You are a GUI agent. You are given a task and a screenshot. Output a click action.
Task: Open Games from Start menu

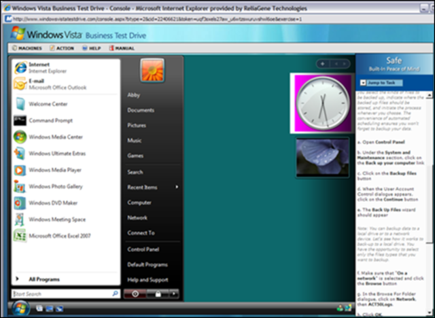tap(135, 156)
